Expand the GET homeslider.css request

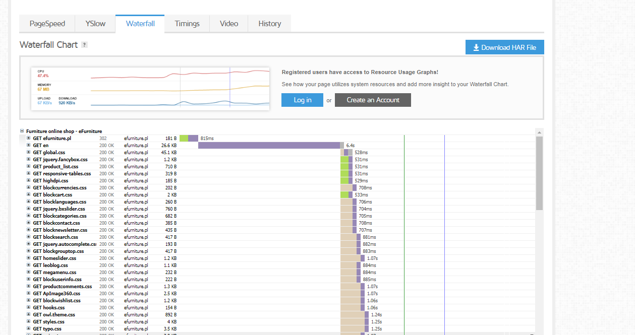point(29,258)
